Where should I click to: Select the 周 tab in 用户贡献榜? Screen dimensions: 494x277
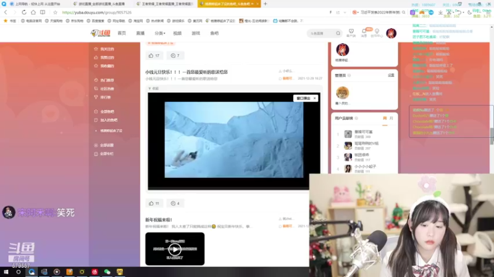click(x=385, y=118)
